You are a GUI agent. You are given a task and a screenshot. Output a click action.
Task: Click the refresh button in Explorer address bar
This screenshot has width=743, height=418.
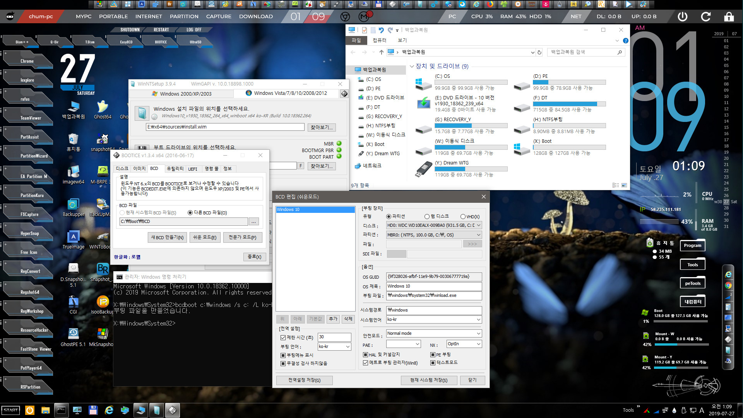tap(539, 52)
